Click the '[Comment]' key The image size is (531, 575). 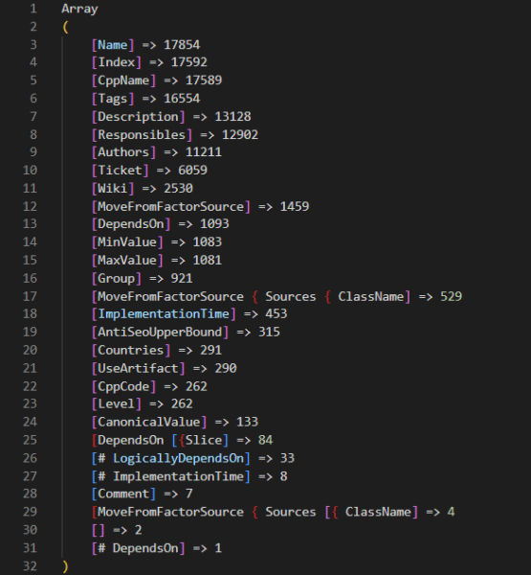[123, 494]
